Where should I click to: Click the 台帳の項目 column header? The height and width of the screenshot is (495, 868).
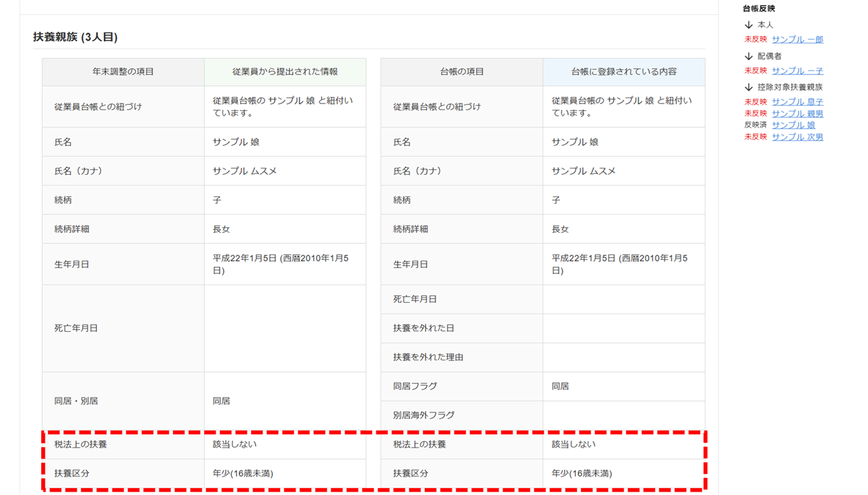click(x=461, y=72)
